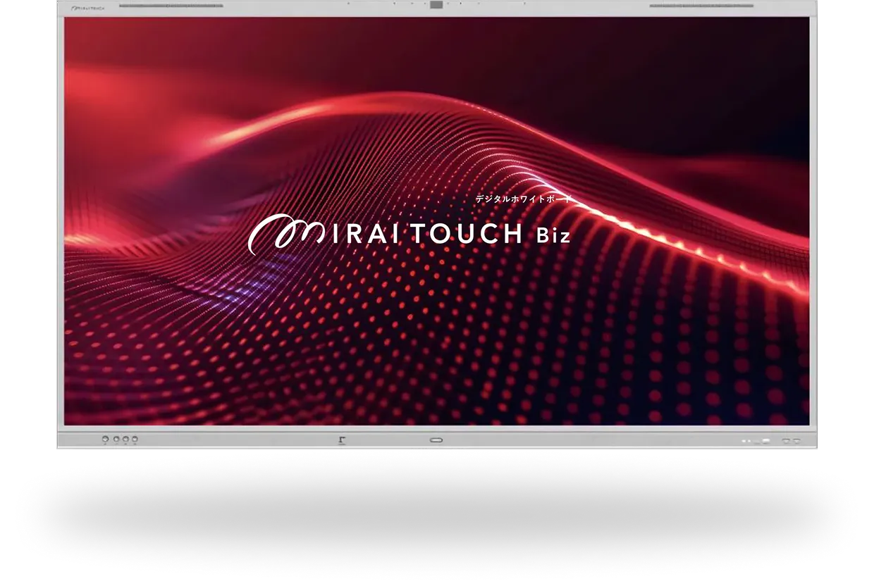Viewport: 874px width, 586px height.
Task: Tap the bracket-shaped mark on the bottom bezel
Action: (x=342, y=441)
